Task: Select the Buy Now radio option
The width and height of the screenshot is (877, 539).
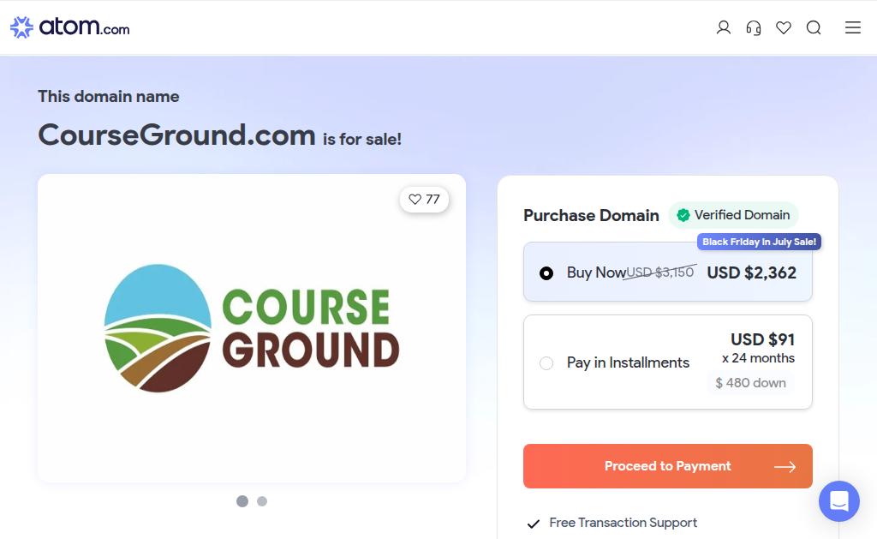Action: 546,273
